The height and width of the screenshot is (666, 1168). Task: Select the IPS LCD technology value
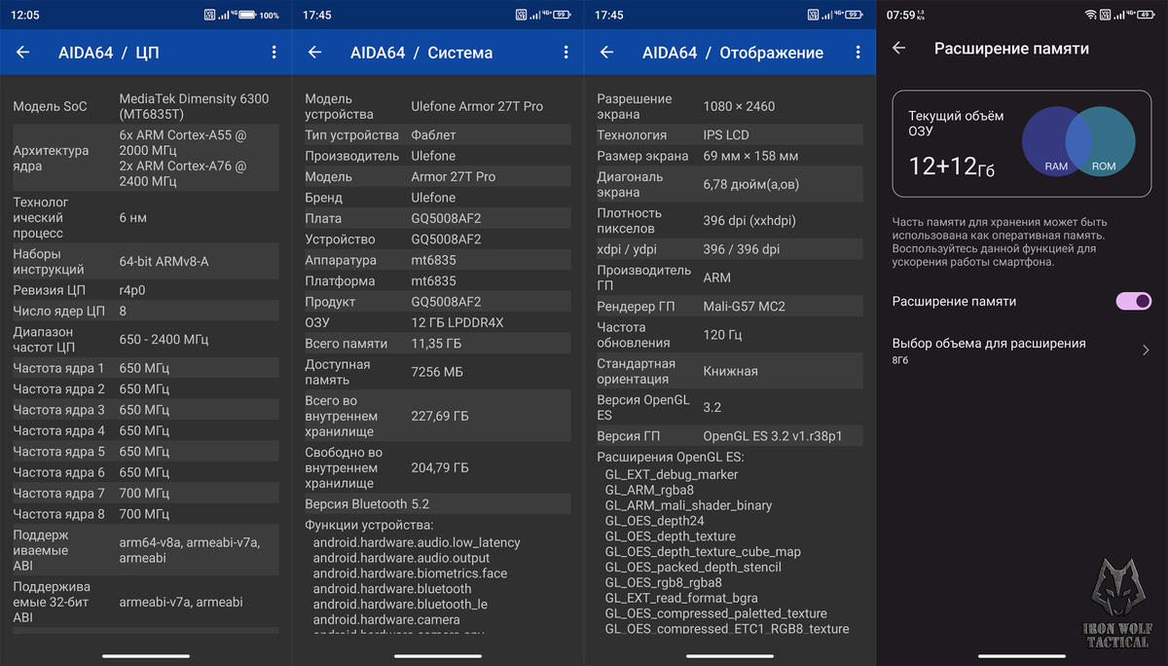pos(726,134)
